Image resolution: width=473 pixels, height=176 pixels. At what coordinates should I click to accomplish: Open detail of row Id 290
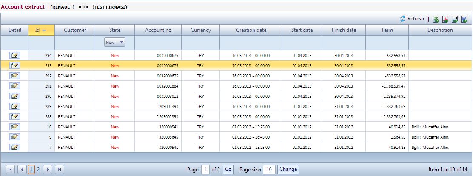pyautogui.click(x=14, y=96)
